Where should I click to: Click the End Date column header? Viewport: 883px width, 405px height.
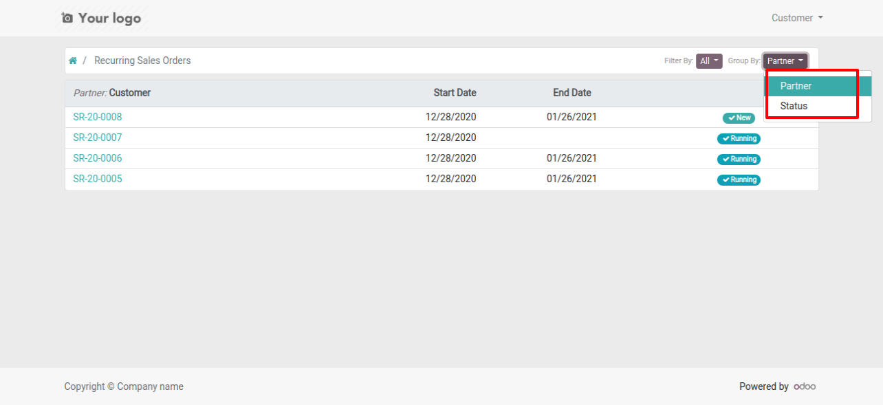click(572, 93)
